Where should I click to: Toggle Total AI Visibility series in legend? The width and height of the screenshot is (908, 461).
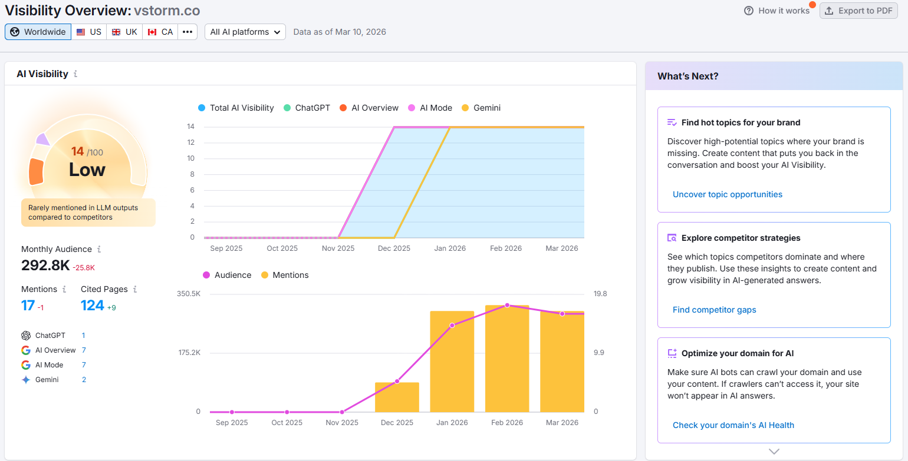click(x=236, y=108)
